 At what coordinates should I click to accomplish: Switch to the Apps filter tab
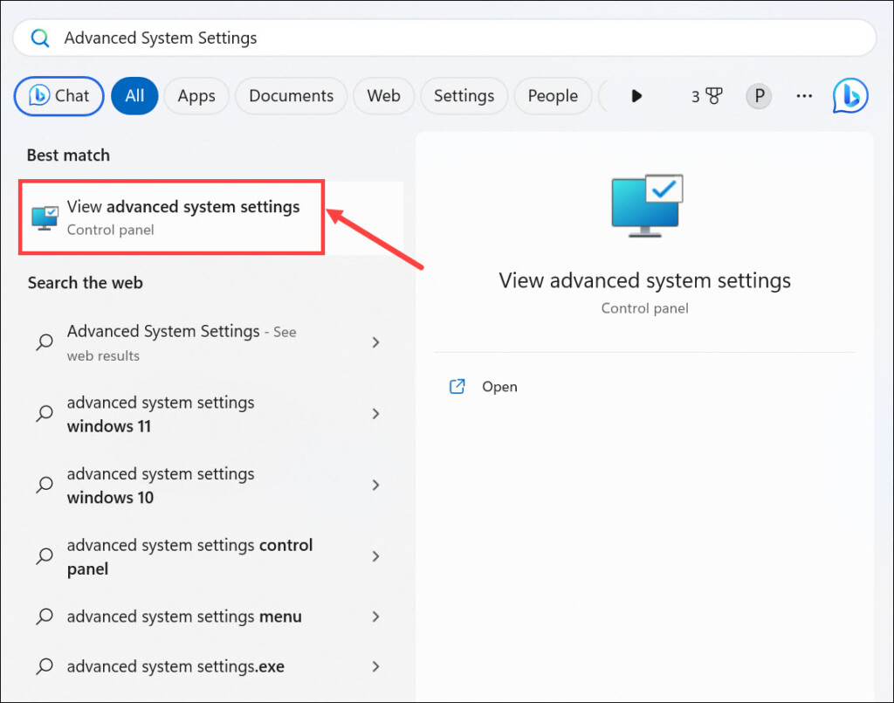click(196, 96)
